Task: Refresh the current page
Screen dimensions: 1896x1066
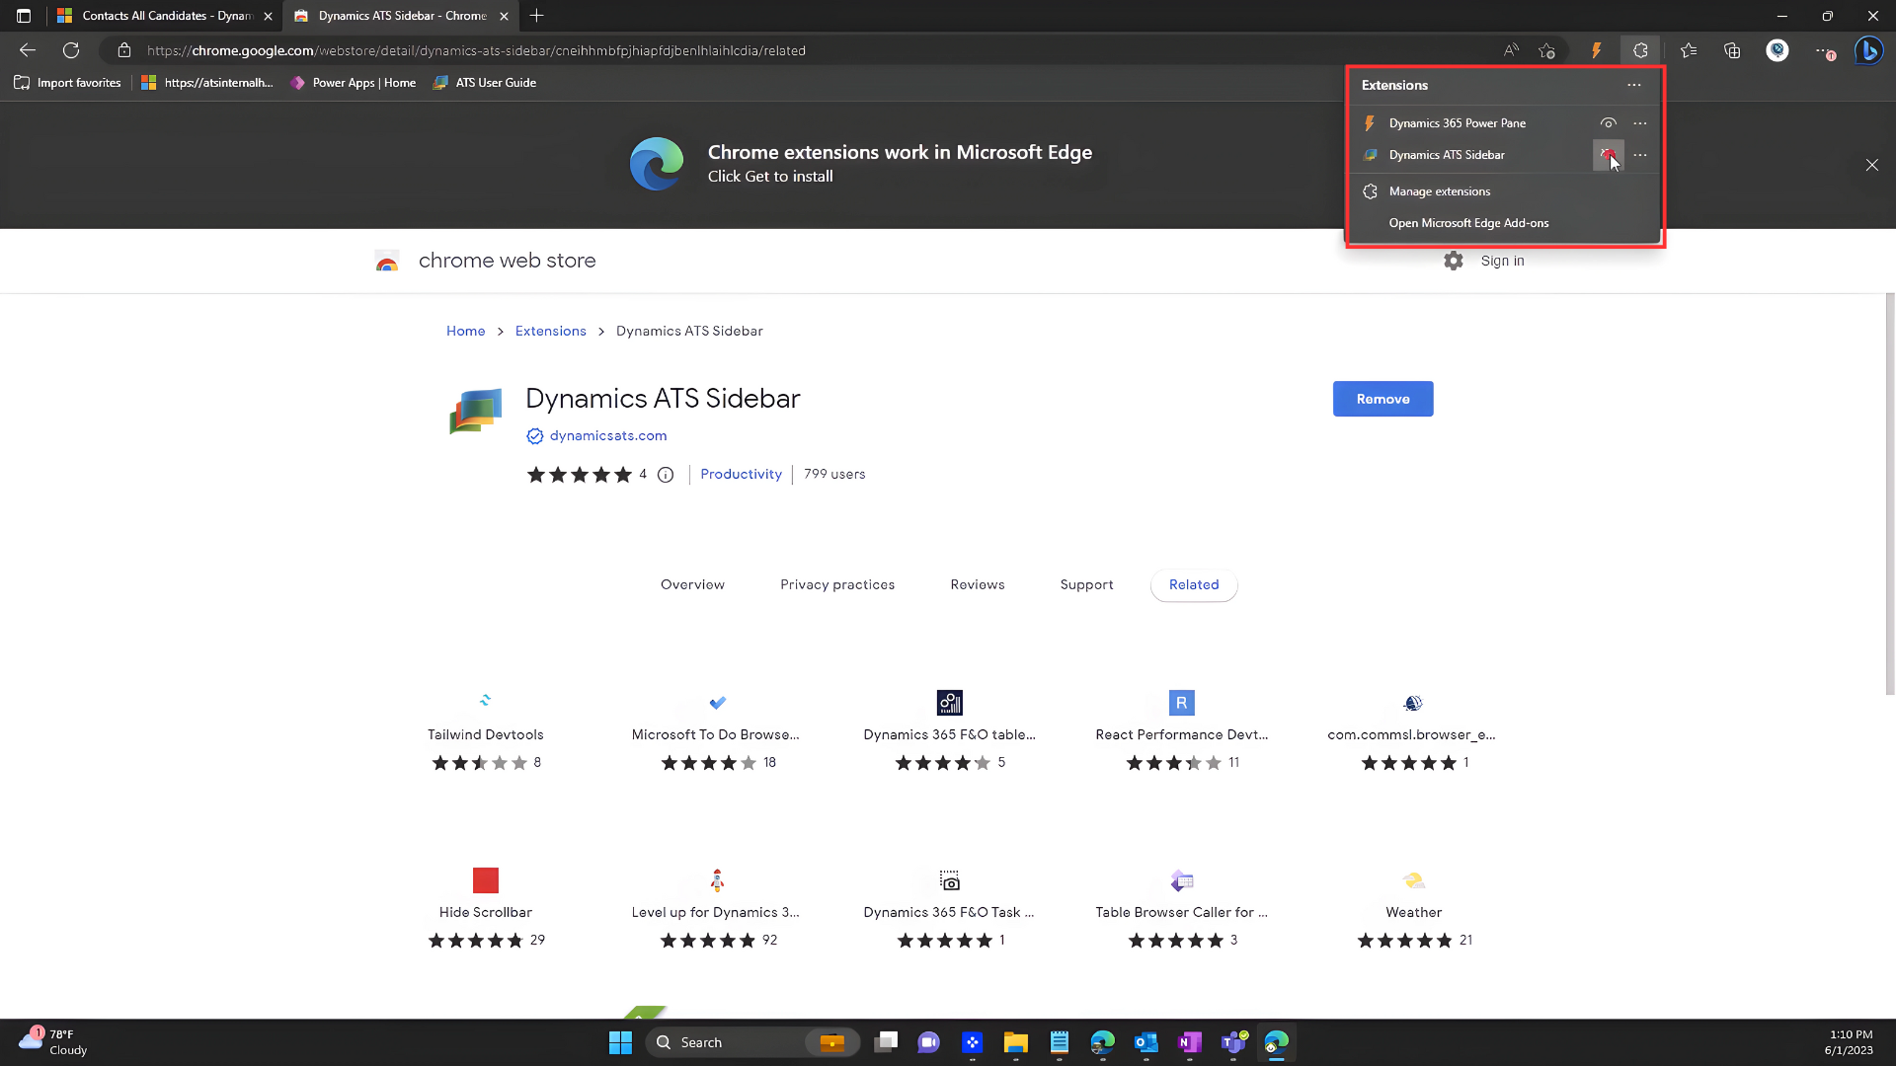Action: (71, 50)
